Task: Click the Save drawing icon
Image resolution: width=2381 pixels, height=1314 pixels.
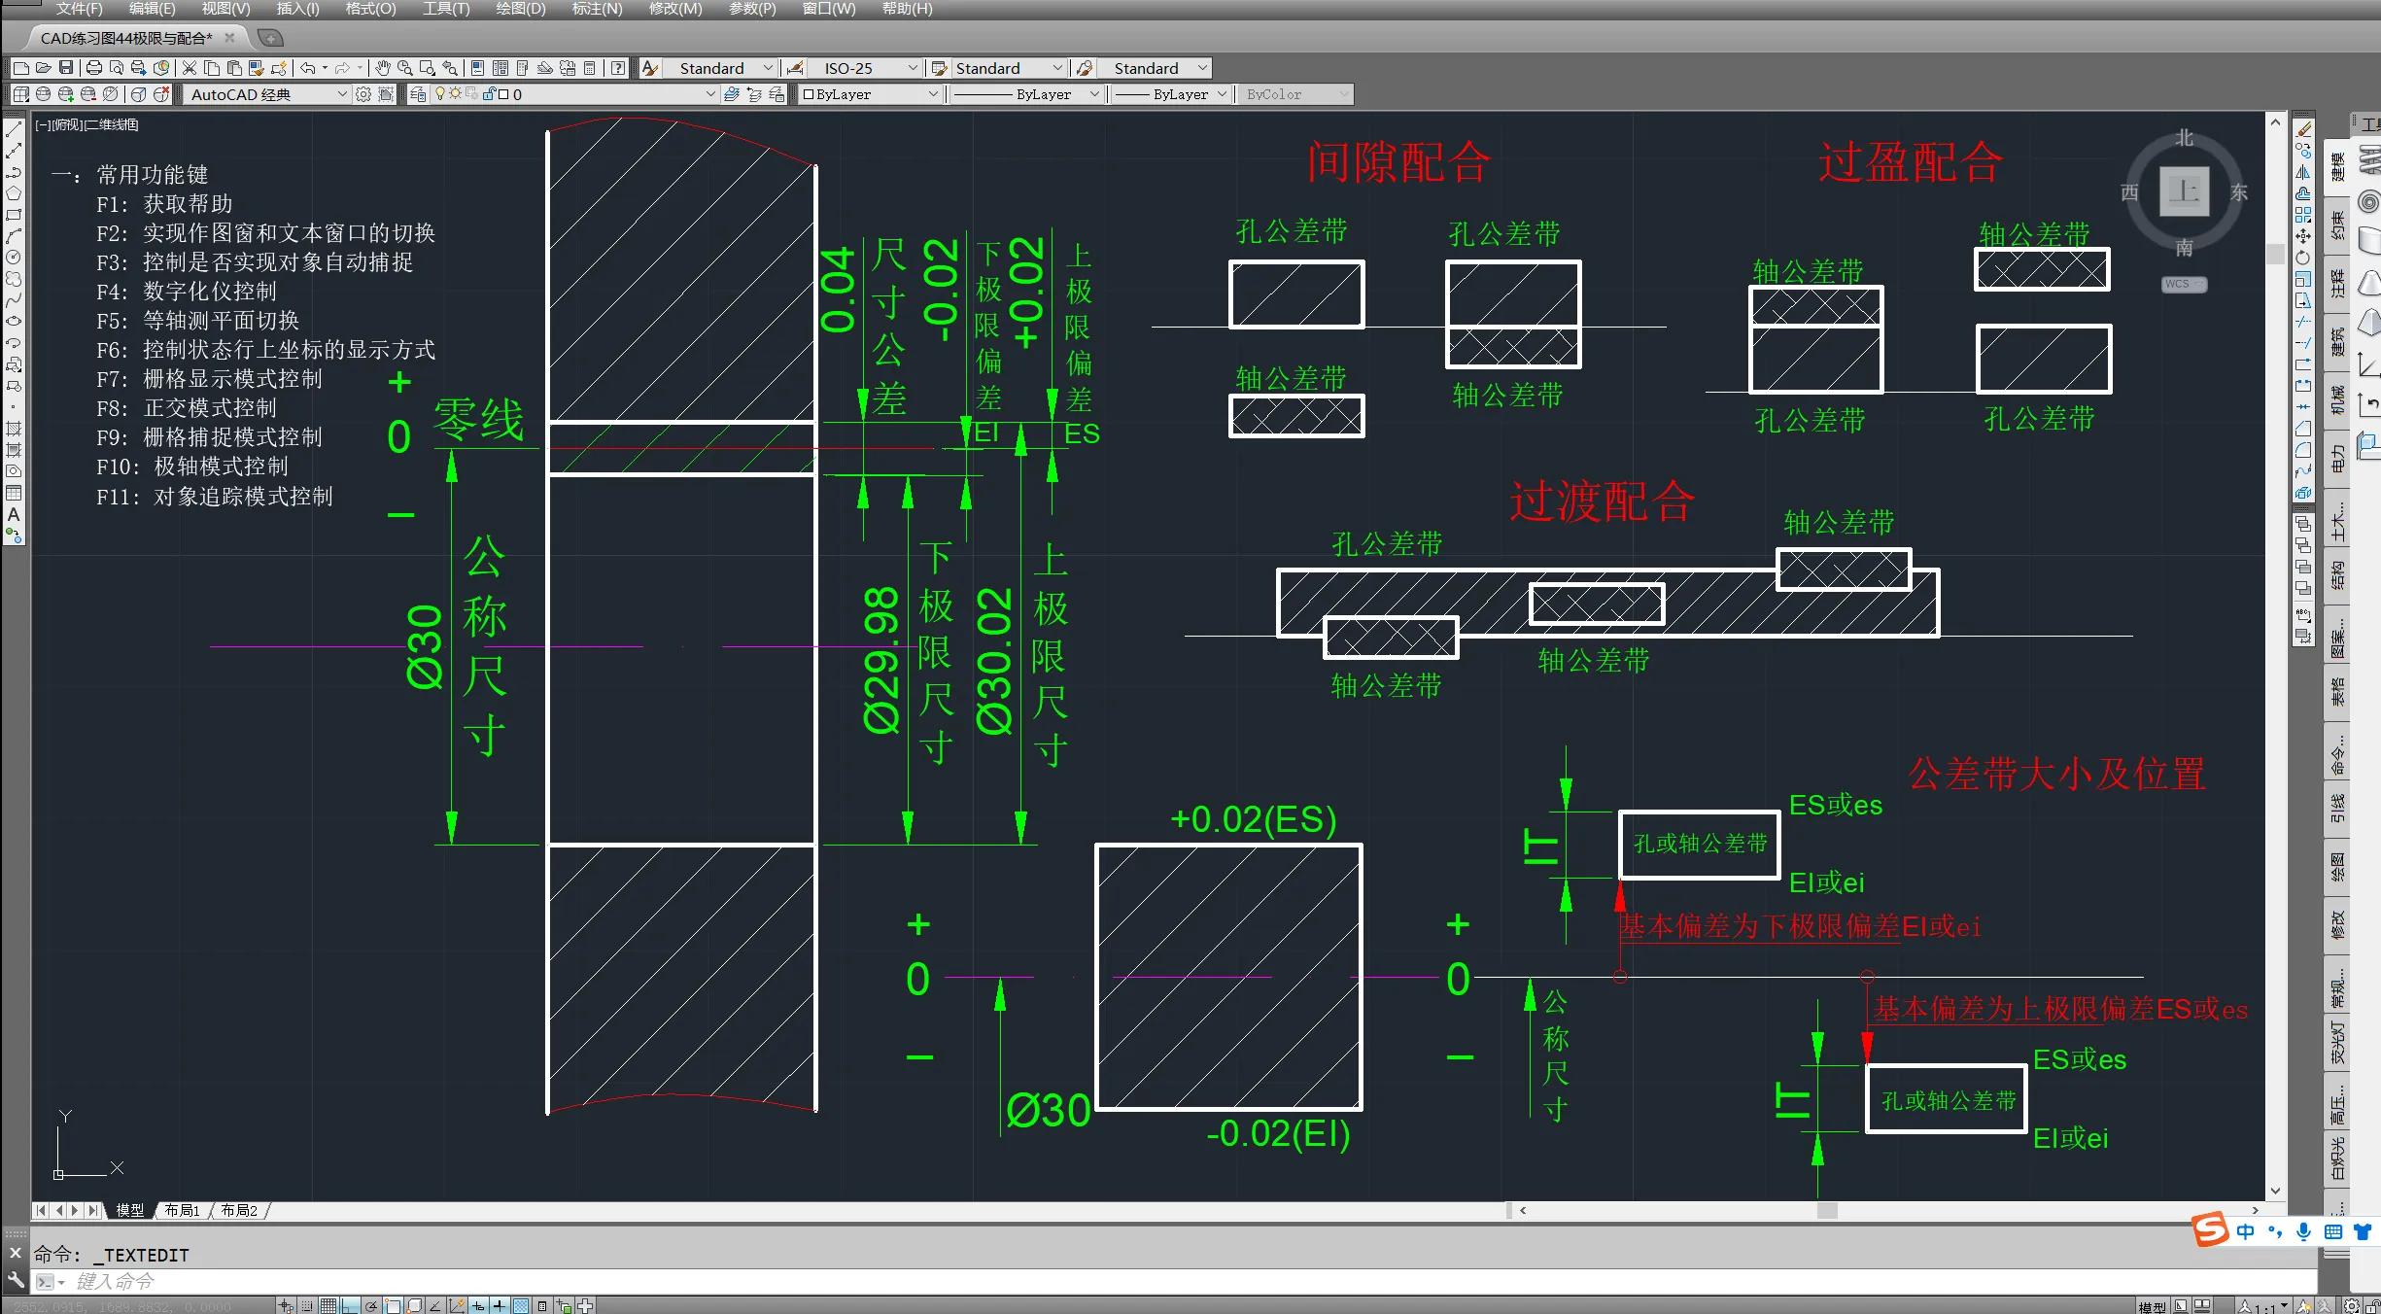Action: coord(66,68)
